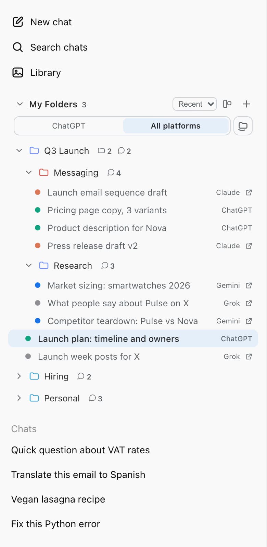Click the Research folder icon

click(x=44, y=265)
